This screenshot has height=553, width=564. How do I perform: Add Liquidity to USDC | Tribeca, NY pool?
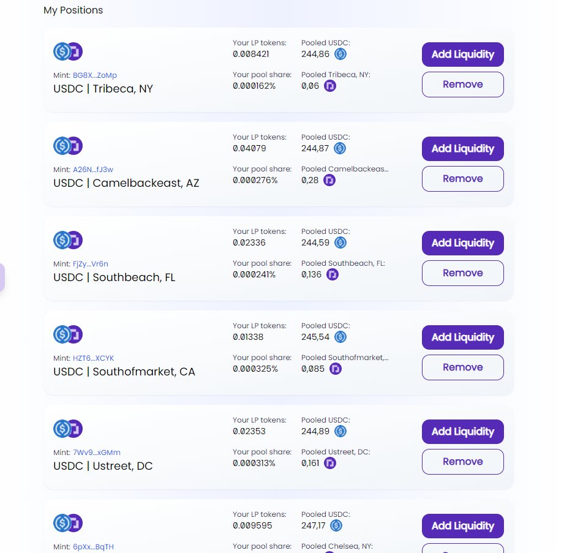pos(462,55)
